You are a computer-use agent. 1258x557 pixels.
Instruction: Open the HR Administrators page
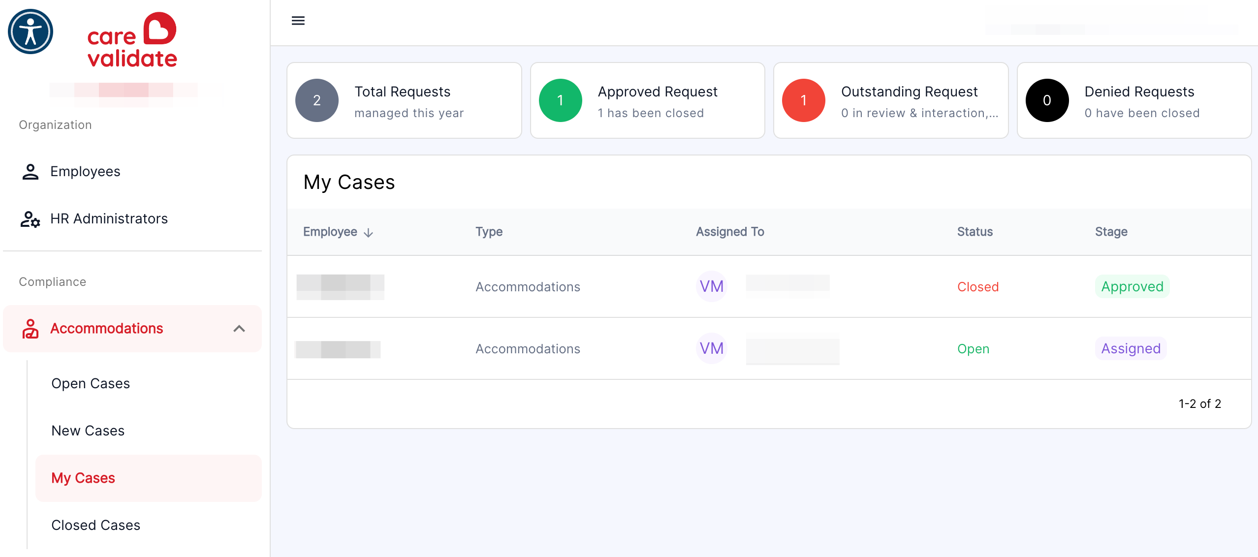[132, 219]
